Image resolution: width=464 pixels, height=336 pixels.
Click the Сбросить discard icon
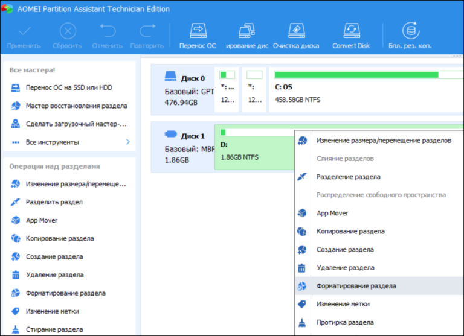click(x=68, y=31)
